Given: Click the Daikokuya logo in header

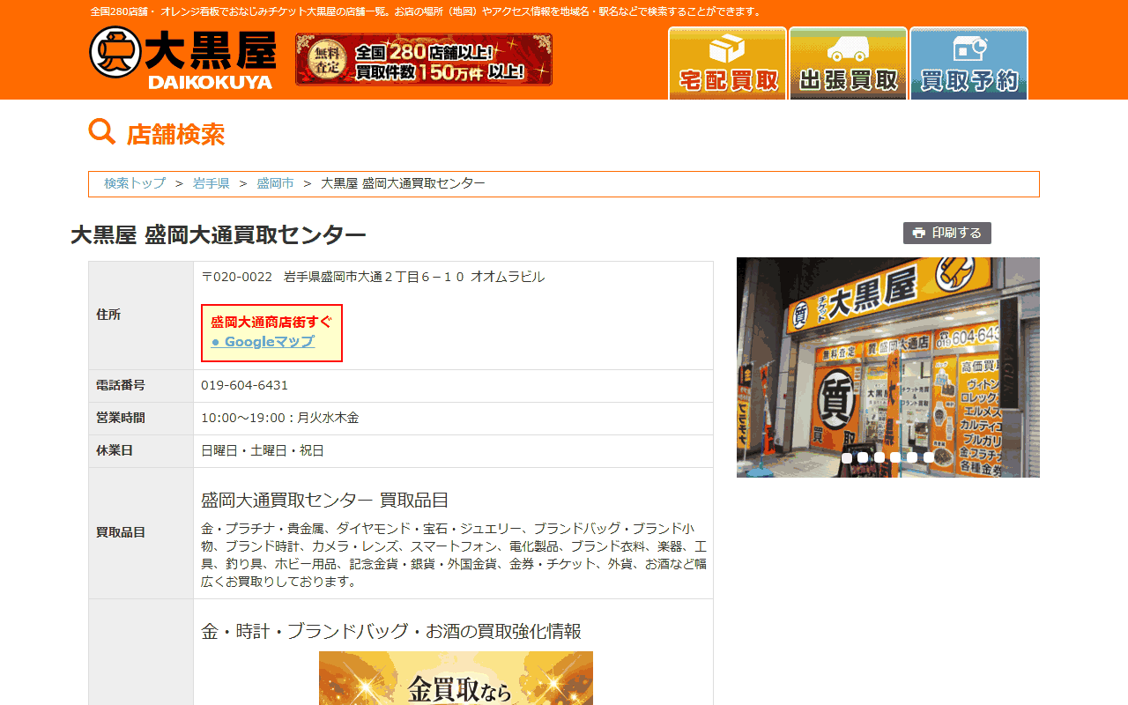Looking at the screenshot, I should point(182,58).
